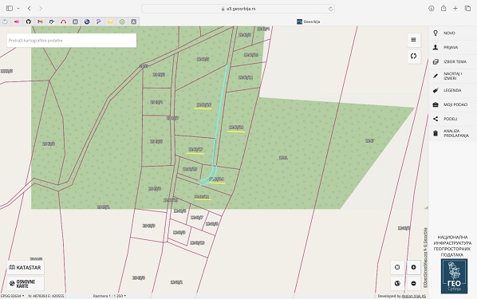Screen dimensions: 477x299
Task: Open the NOVO lightbulb menu item
Action: (x=452, y=33)
